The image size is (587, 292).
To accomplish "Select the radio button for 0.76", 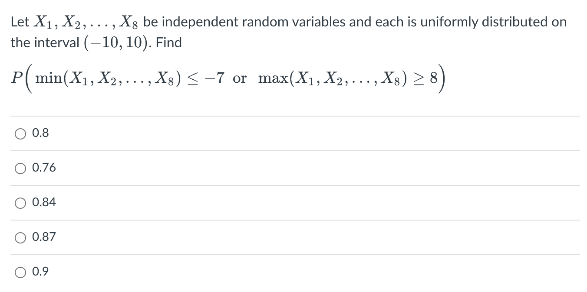I will coord(20,168).
